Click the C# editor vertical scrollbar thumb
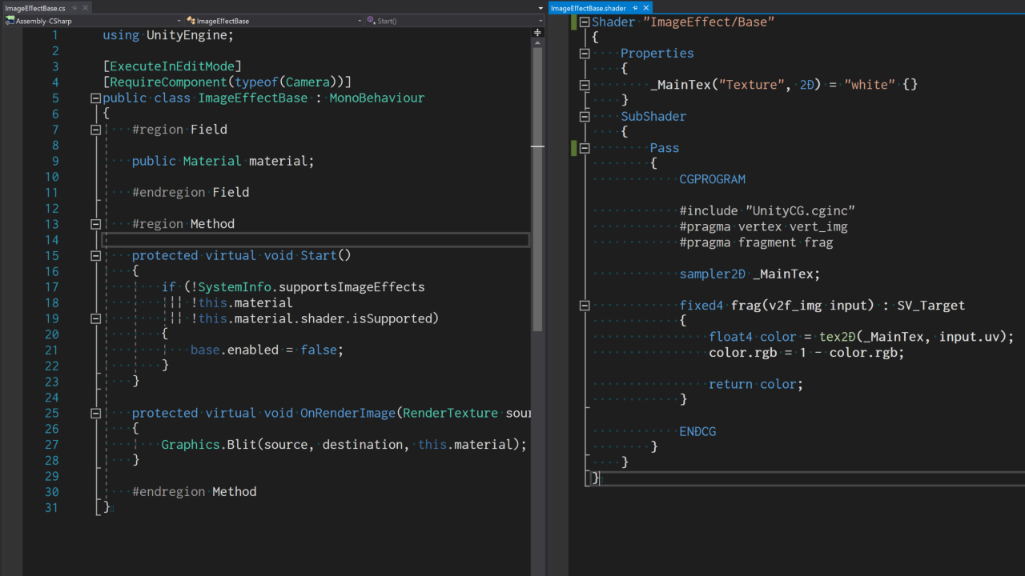 click(x=537, y=240)
